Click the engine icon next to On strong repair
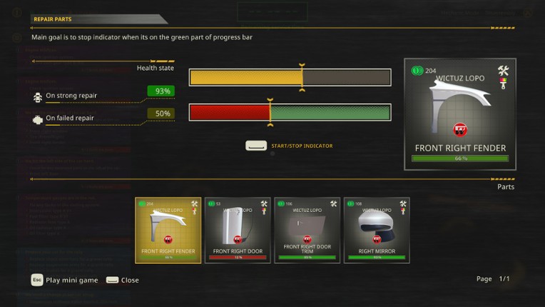The height and width of the screenshot is (307, 545). (x=37, y=96)
